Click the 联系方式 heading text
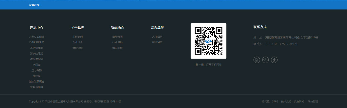 pos(260,27)
